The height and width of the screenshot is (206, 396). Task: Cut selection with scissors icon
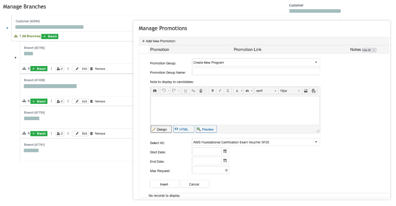click(x=185, y=91)
